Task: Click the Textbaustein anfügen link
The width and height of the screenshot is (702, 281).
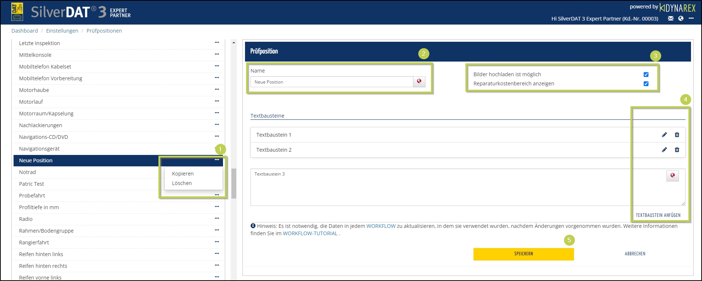Action: pos(658,215)
